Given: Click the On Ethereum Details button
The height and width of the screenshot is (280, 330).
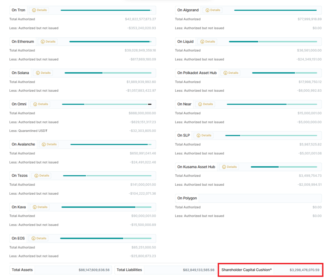Looking at the screenshot, I should click(48, 42).
